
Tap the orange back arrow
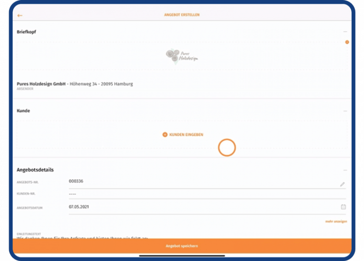(x=20, y=15)
